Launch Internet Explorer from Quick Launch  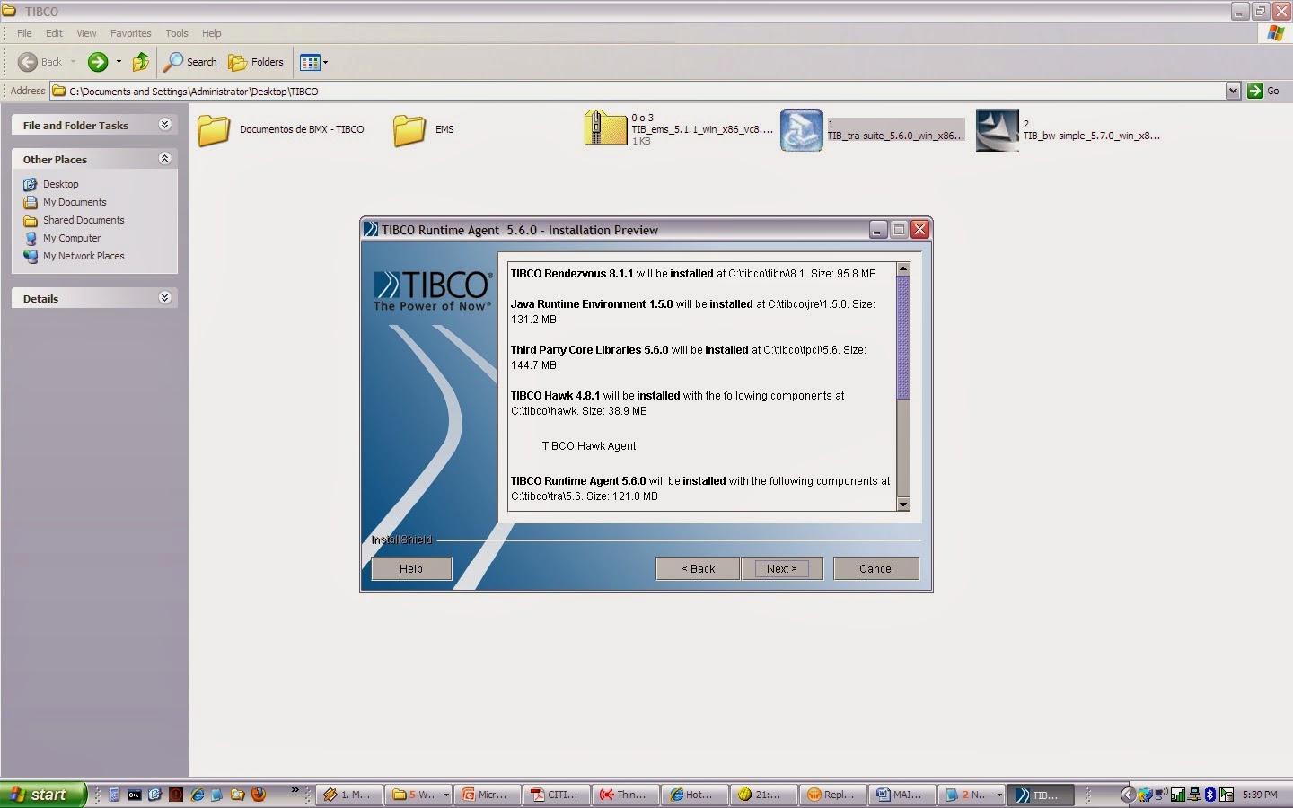click(x=196, y=795)
